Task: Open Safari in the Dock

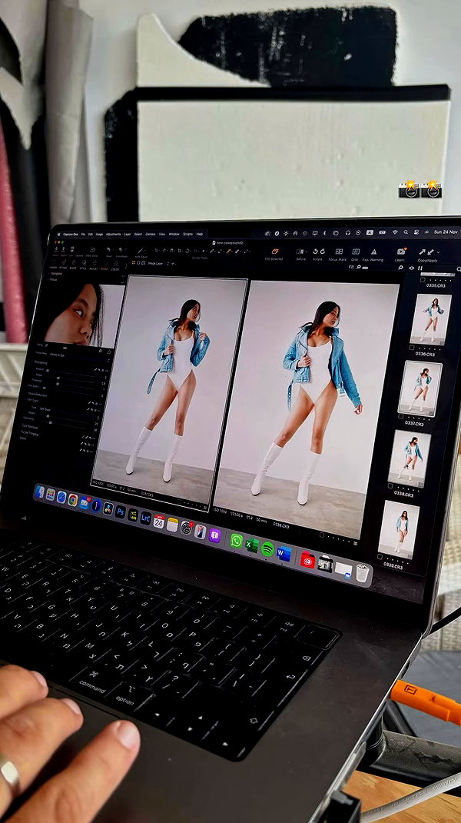Action: pos(61,497)
